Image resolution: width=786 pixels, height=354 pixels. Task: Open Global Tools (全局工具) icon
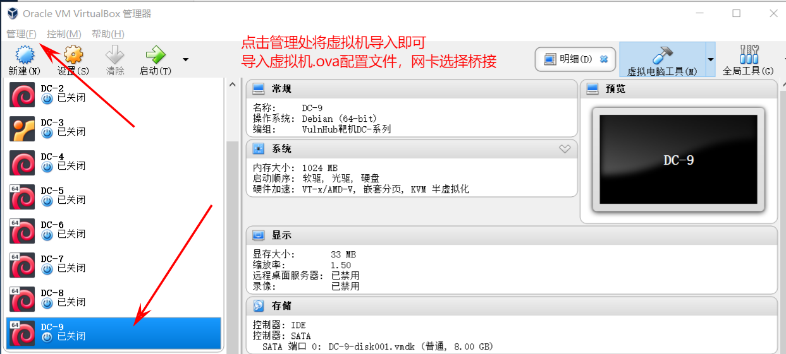(x=749, y=55)
